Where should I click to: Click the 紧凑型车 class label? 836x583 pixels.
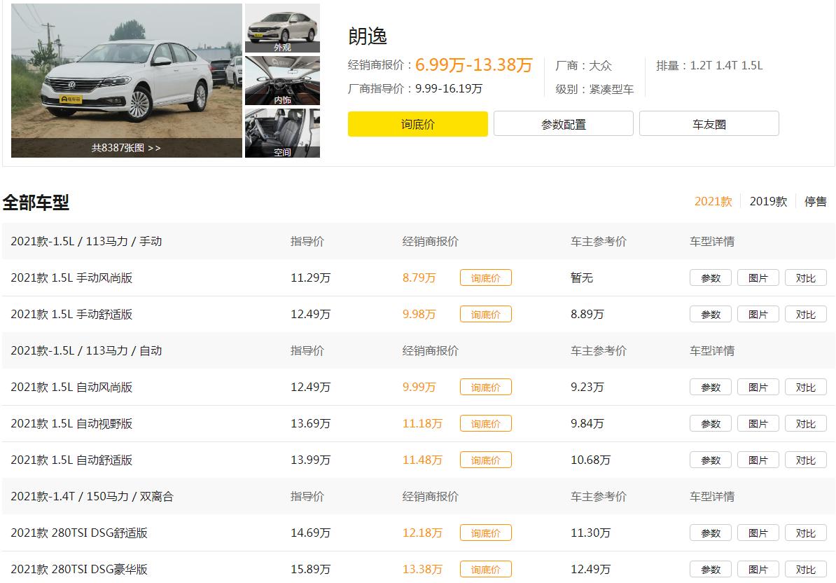coord(611,90)
